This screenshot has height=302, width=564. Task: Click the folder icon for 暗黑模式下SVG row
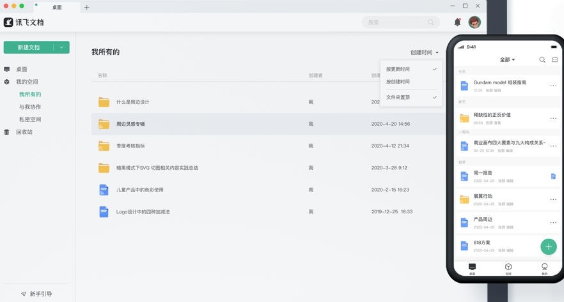click(104, 168)
